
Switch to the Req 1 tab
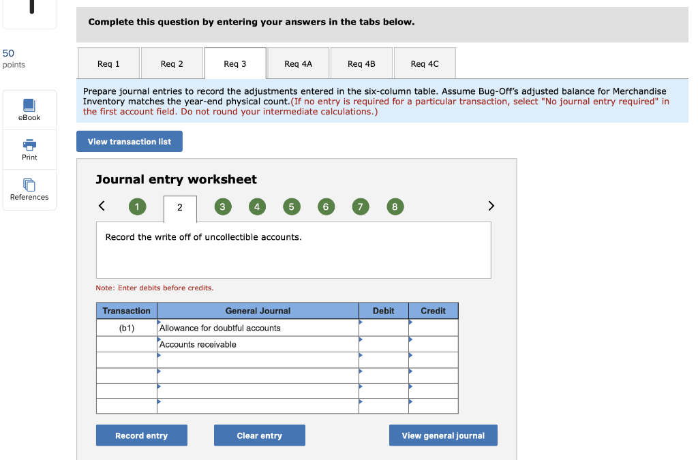108,63
